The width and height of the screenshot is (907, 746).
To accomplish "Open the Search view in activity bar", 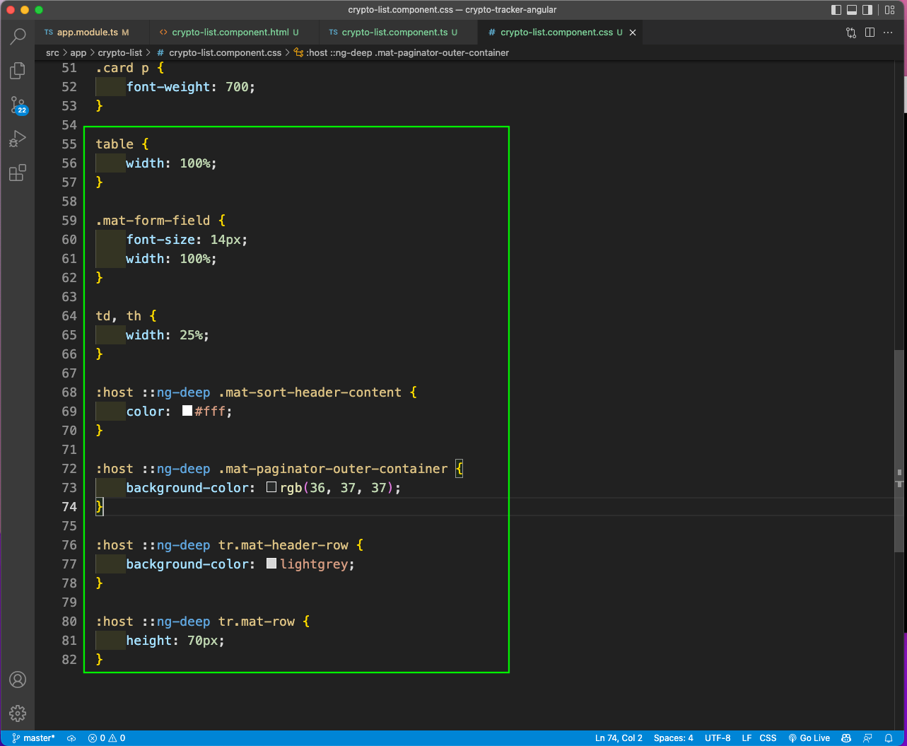I will tap(18, 37).
